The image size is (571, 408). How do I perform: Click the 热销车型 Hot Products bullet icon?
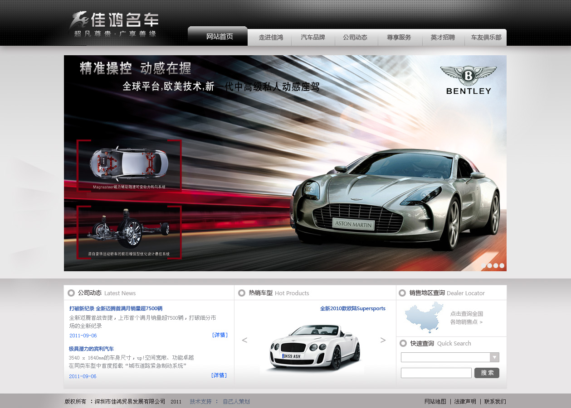pos(242,293)
